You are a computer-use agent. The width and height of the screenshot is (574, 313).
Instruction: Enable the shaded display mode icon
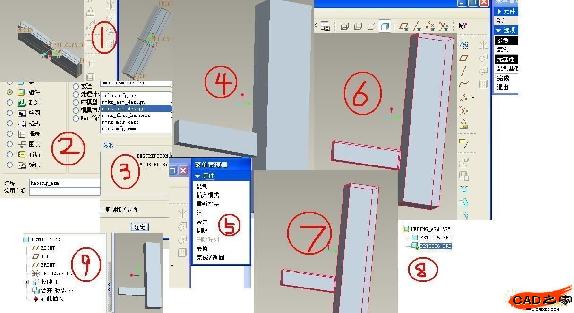click(x=385, y=26)
